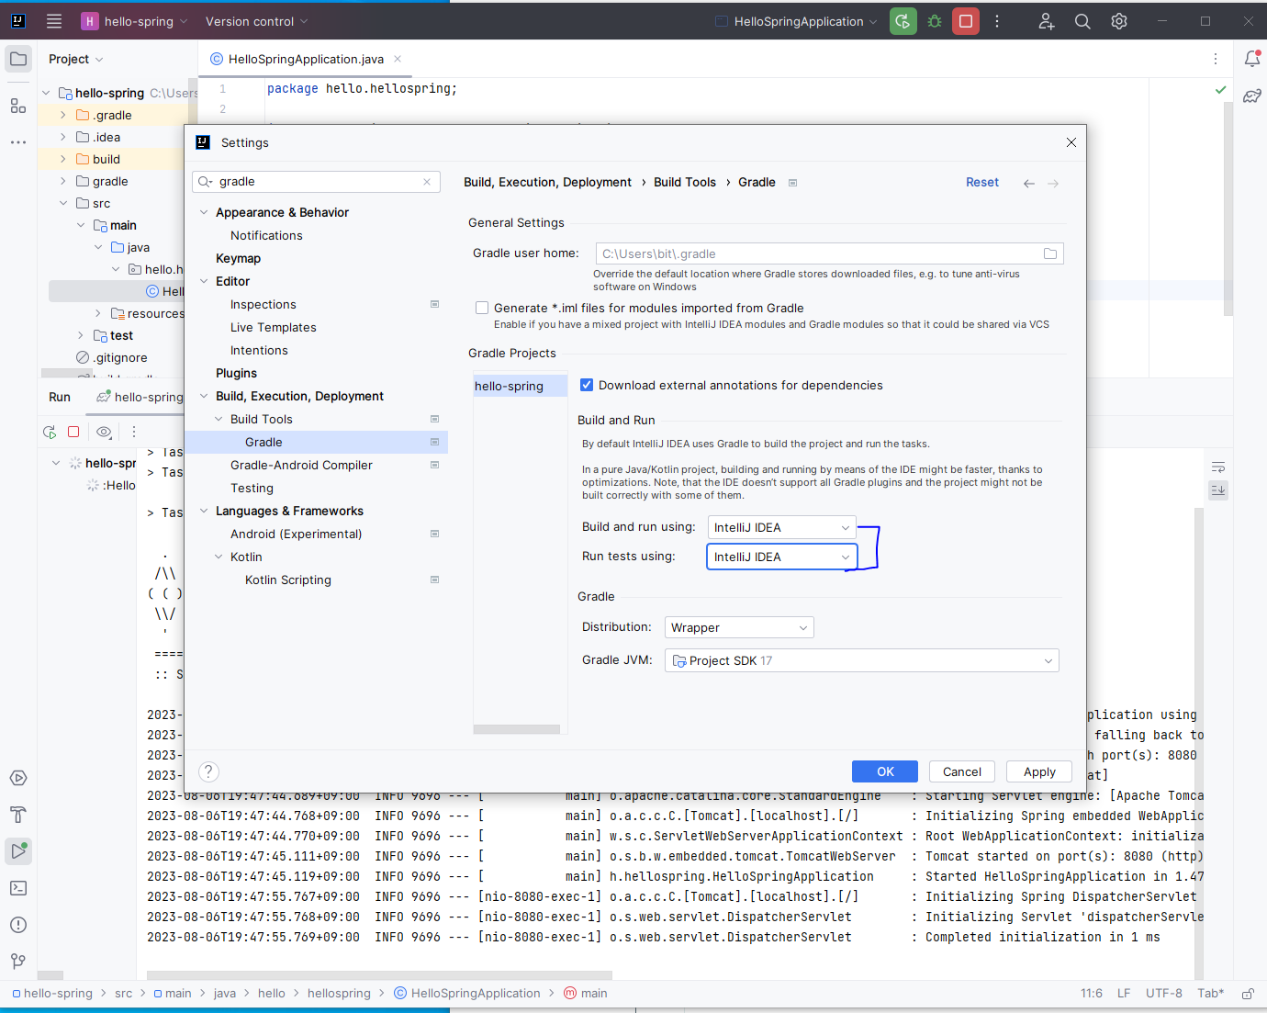1267x1013 pixels.
Task: Stop the running application with red square
Action: coord(966,21)
